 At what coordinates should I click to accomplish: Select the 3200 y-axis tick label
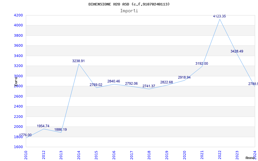[x=18, y=66]
